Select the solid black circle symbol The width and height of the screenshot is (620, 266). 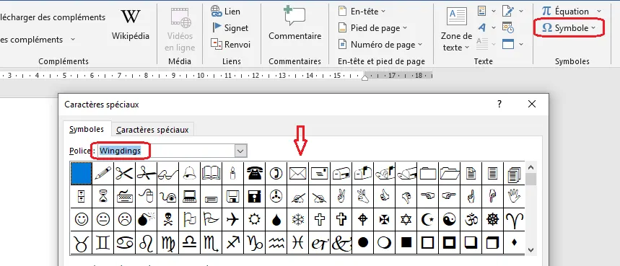[362, 243]
